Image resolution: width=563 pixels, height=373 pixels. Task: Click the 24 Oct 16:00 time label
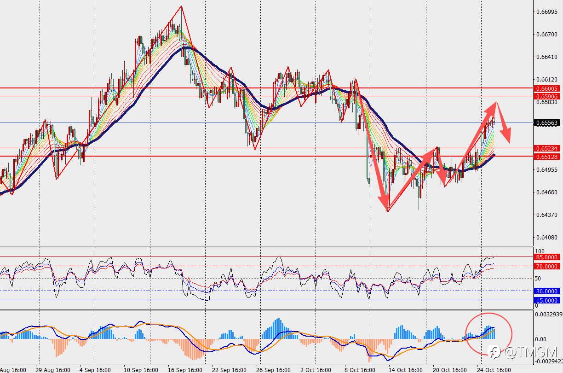click(494, 370)
